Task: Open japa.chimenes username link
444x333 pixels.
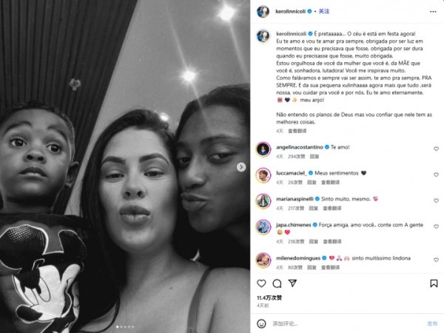Action: (x=294, y=225)
